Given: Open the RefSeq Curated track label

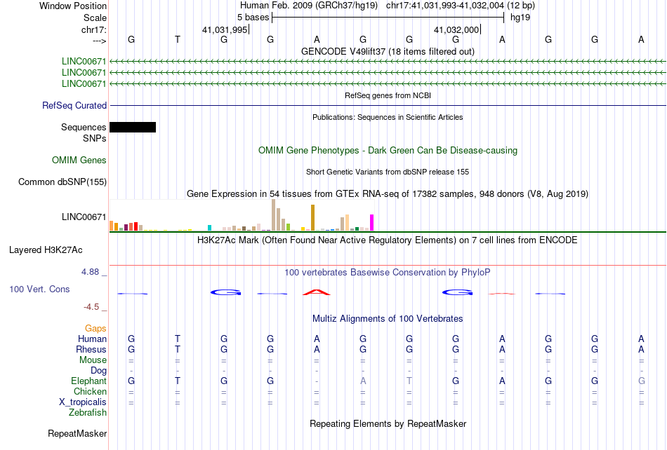Looking at the screenshot, I should [x=74, y=105].
